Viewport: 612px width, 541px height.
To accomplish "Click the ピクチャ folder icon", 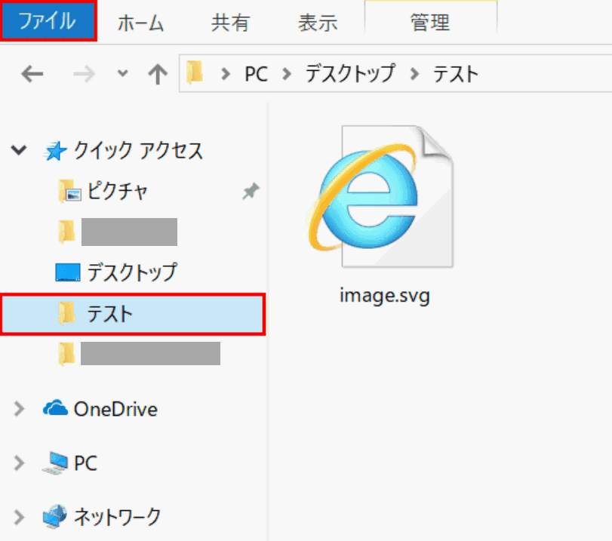I will tap(69, 191).
